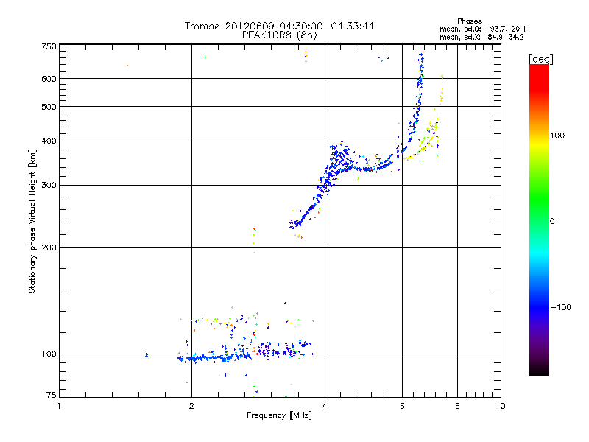Image resolution: width=589 pixels, height=442 pixels.
Task: Click the y-axis tick label '75'
Action: (x=52, y=395)
